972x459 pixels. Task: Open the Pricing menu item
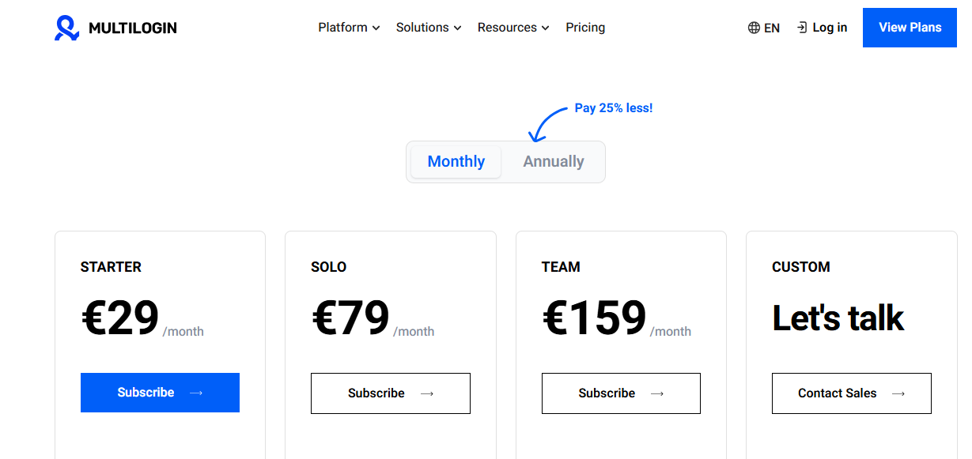[584, 27]
